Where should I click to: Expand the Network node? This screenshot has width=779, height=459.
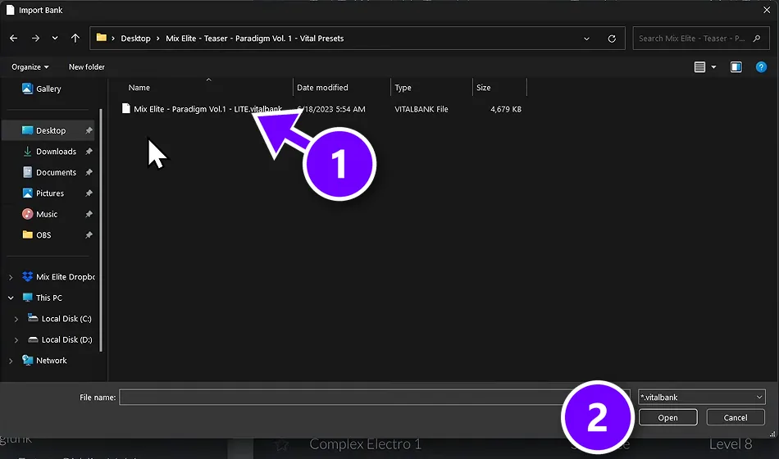(x=11, y=361)
